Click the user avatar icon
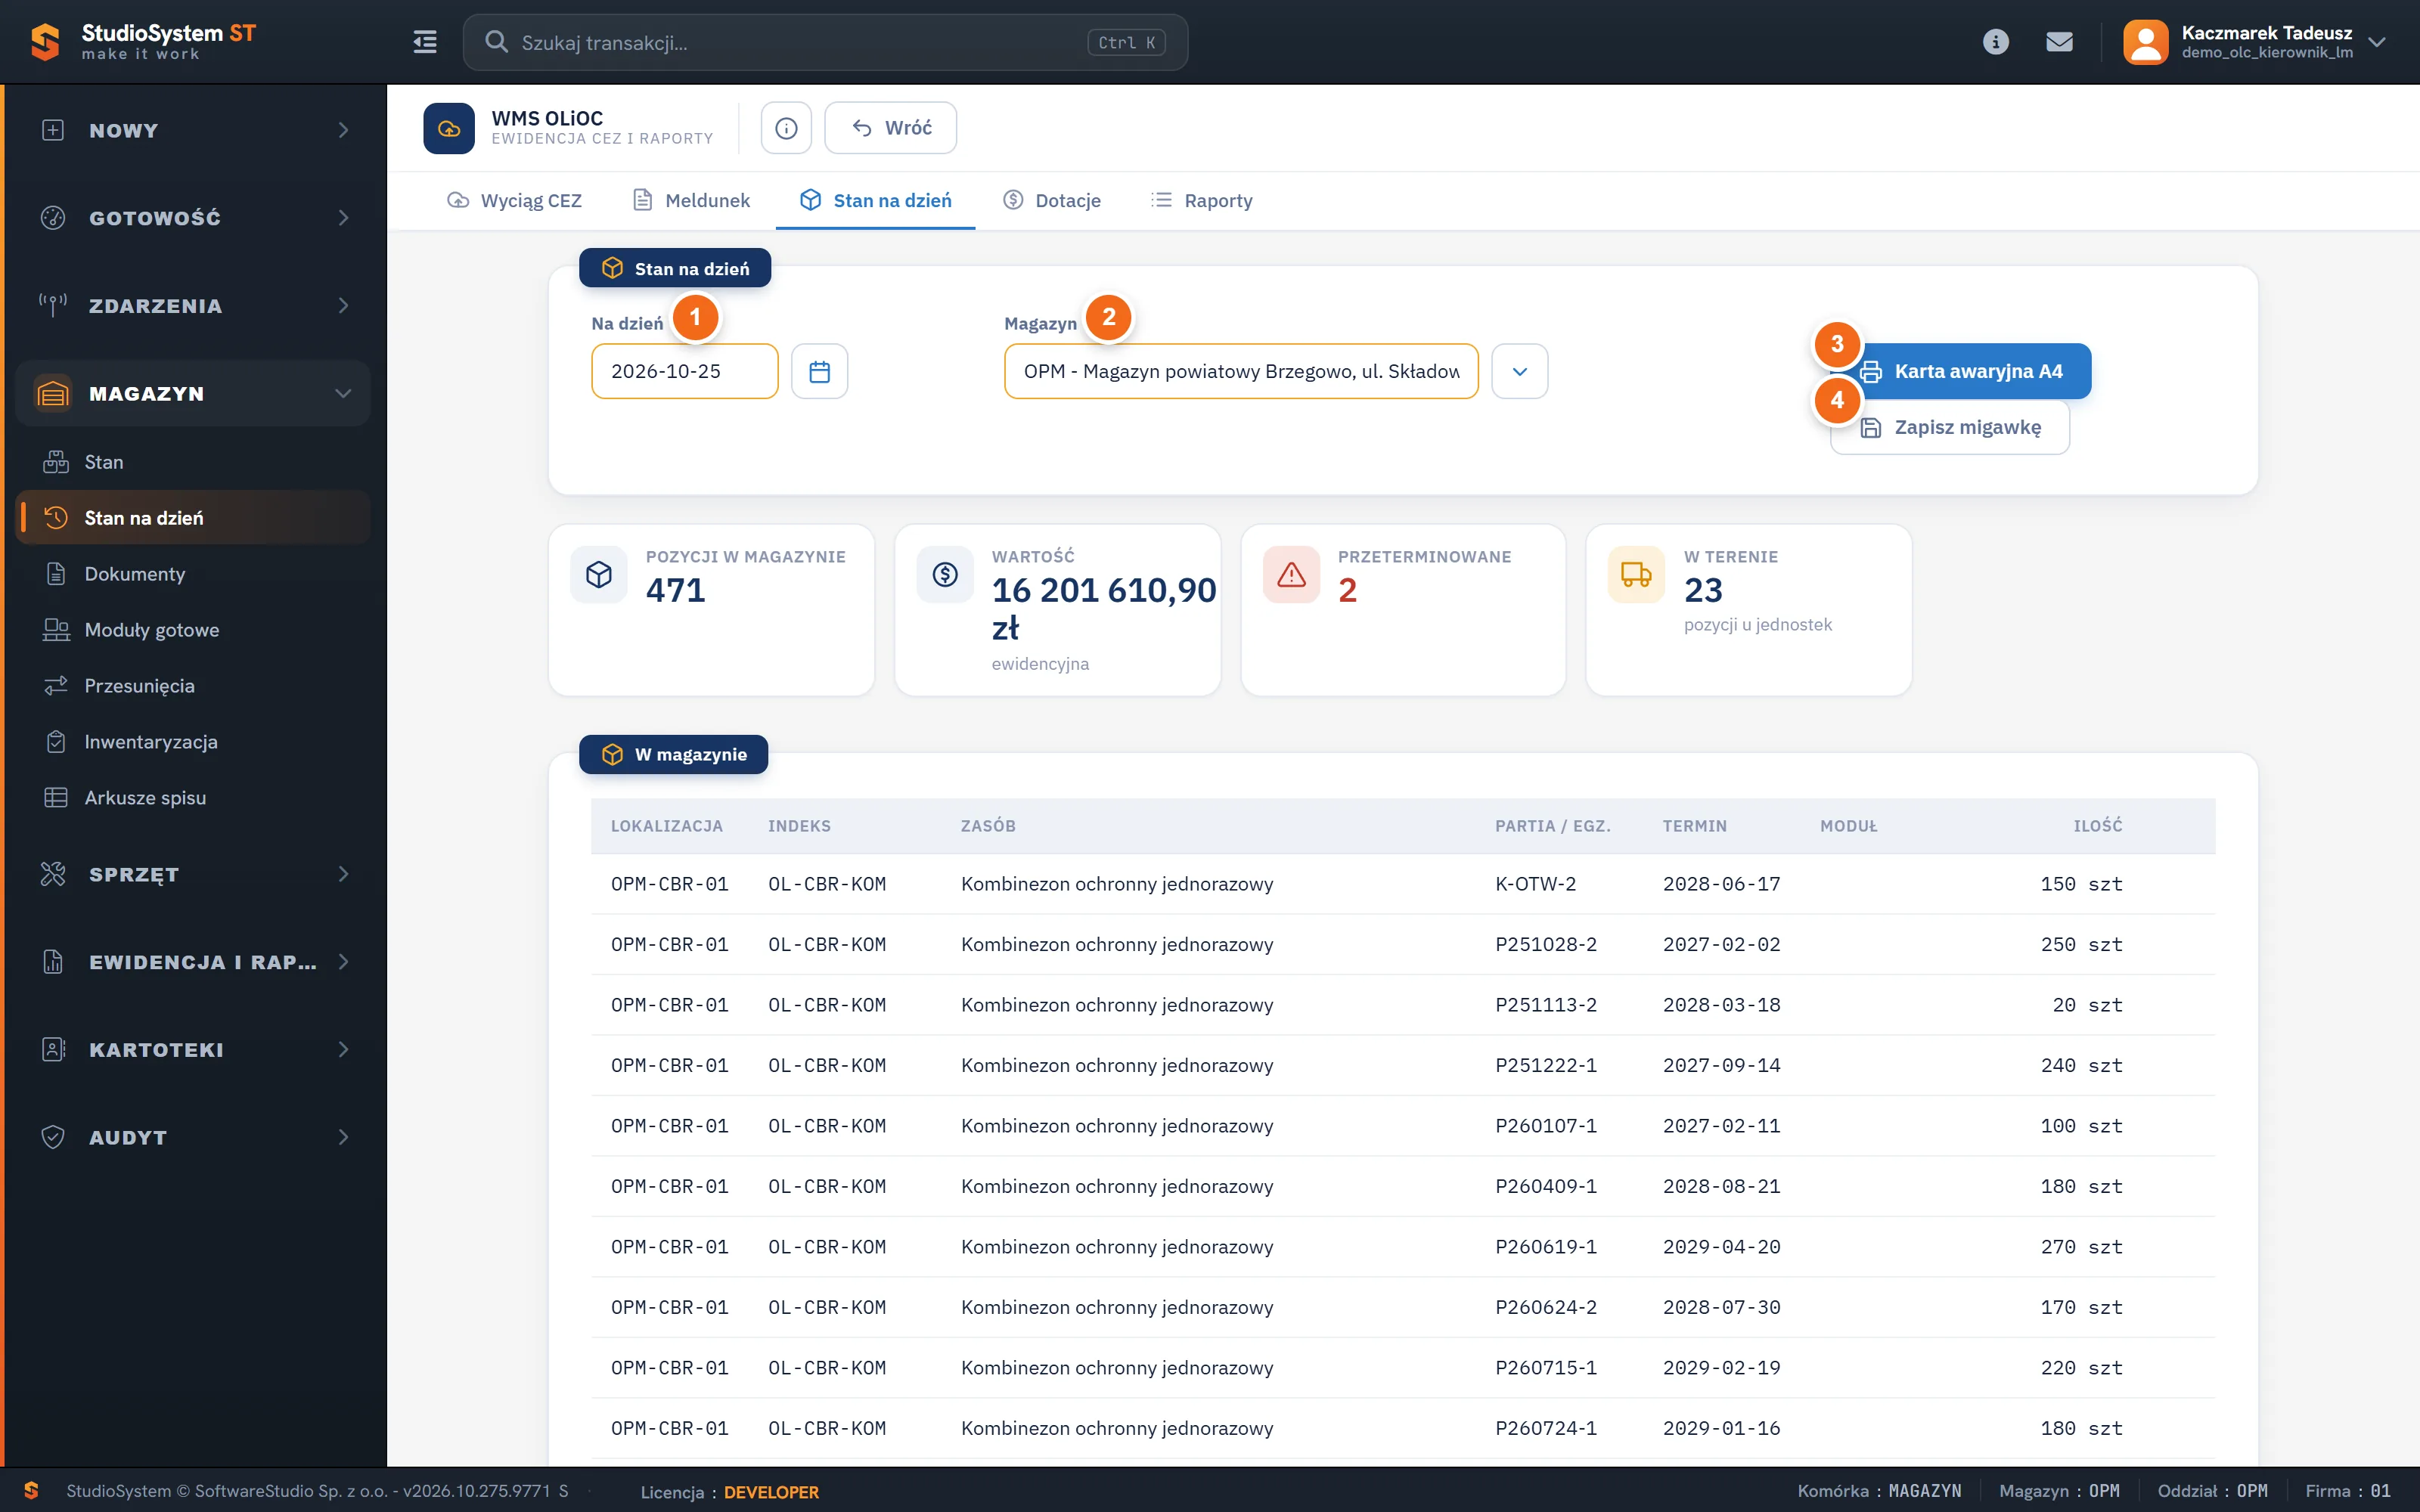The height and width of the screenshot is (1512, 2420). [x=2145, y=42]
